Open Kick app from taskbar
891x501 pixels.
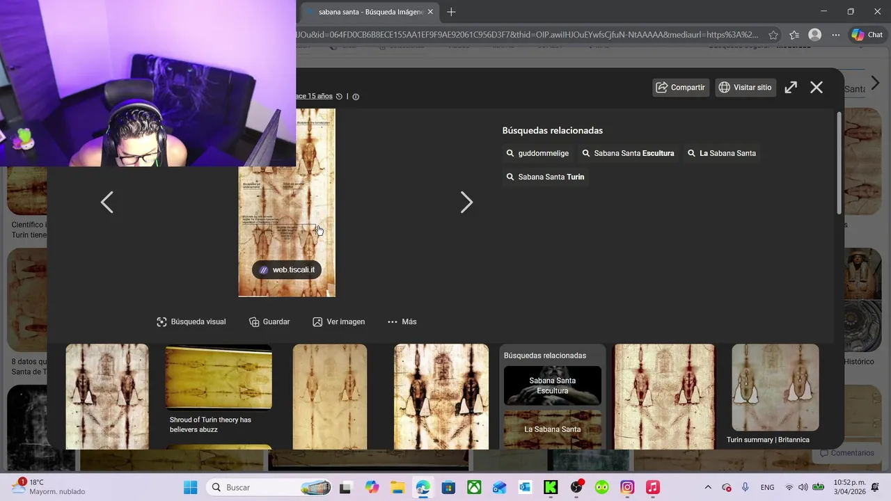click(x=551, y=487)
